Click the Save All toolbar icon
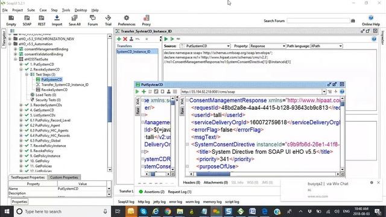 tap(75, 20)
